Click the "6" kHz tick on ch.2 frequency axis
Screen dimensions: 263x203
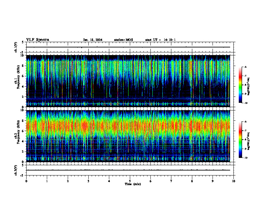(x=23, y=131)
